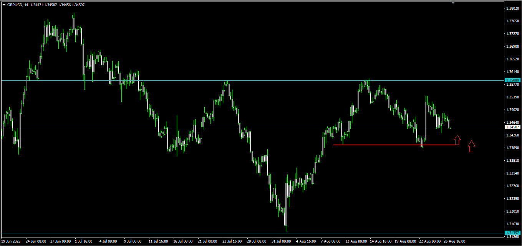Click the 1.37270 price scale label
The width and height of the screenshot is (522, 246).
pyautogui.click(x=513, y=34)
